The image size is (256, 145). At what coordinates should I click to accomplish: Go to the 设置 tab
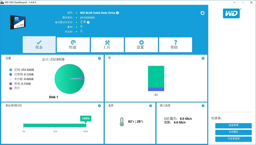(141, 45)
